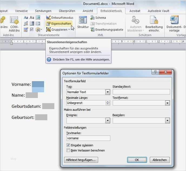Enable Beim Verlassen berechnen checkbox
This screenshot has height=171, width=186.
click(68, 150)
